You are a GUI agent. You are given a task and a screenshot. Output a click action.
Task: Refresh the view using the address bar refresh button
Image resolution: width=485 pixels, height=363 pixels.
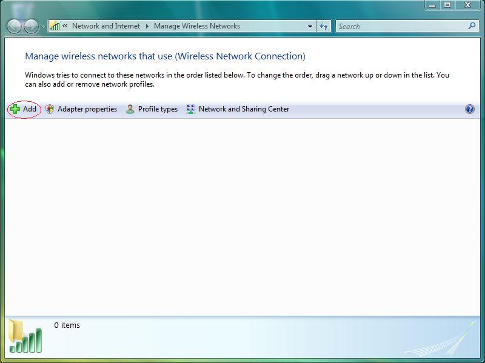[x=324, y=26]
